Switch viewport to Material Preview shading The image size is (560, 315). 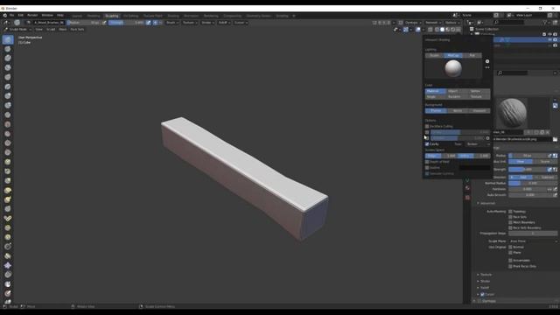[447, 30]
